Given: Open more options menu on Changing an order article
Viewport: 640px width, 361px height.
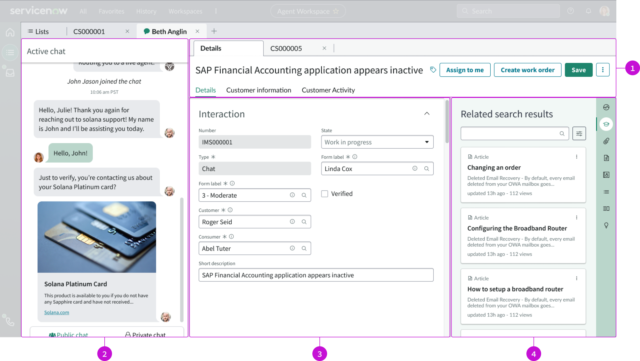Looking at the screenshot, I should coord(577,157).
